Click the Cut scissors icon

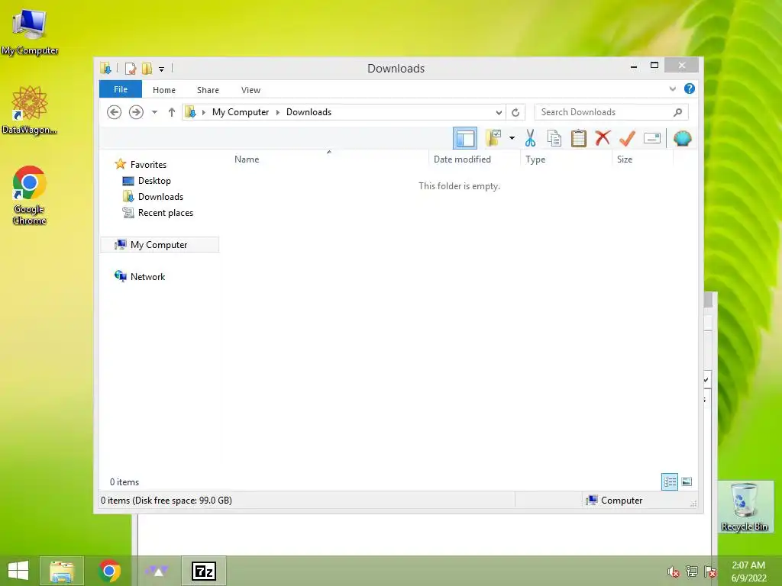530,138
